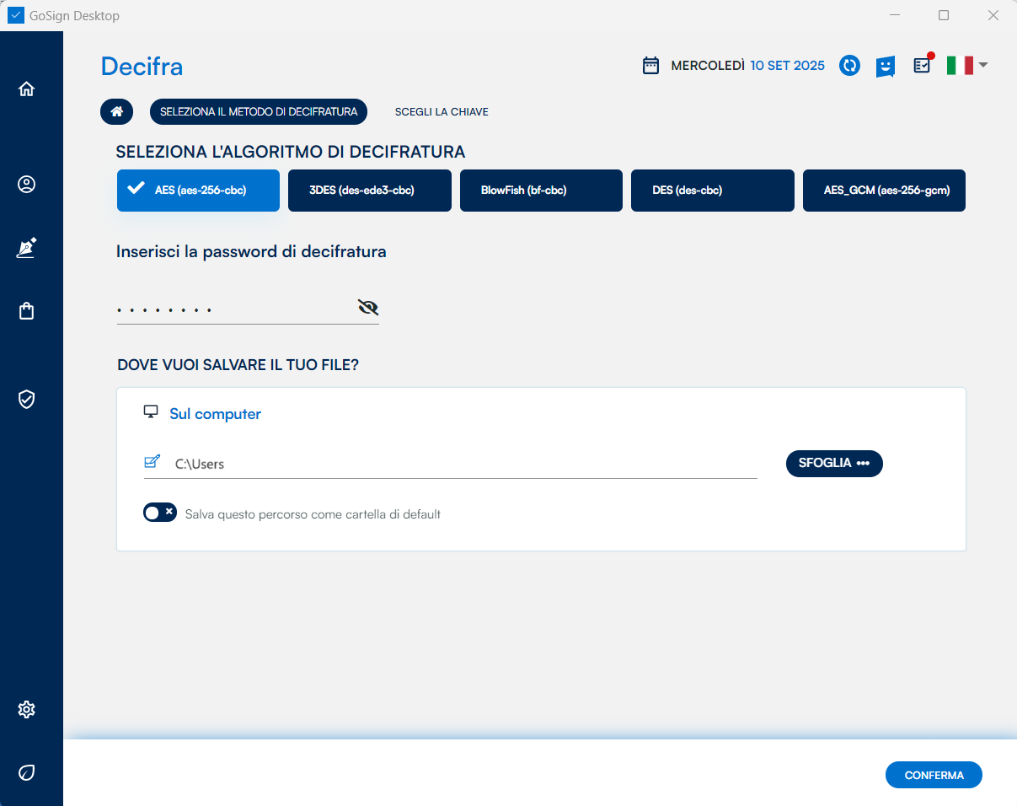This screenshot has height=806, width=1017.
Task: Click the C:\Users save path field
Action: (x=463, y=464)
